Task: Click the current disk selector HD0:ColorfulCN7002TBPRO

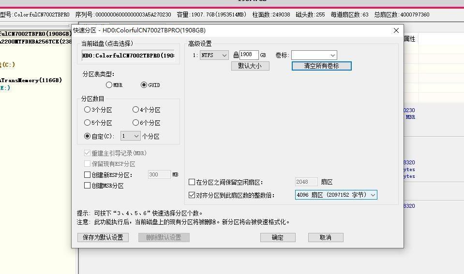Action: pos(128,56)
